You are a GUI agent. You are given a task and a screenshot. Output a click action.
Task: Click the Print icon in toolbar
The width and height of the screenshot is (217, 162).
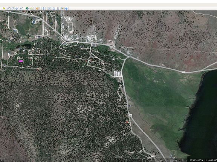(x=54, y=8)
